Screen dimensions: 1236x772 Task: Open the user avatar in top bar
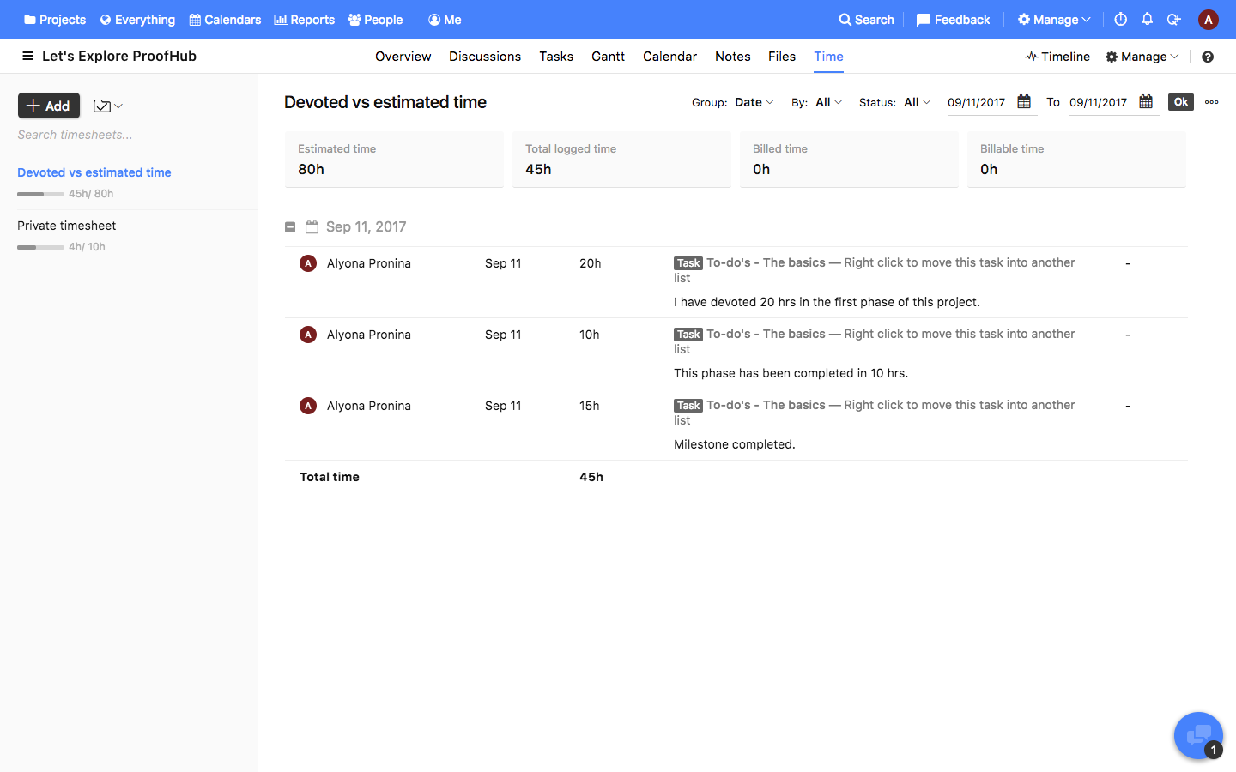point(1208,19)
